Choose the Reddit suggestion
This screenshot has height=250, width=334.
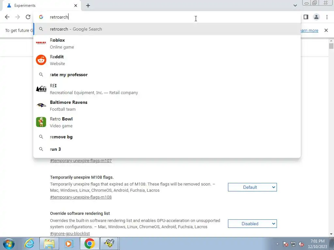[167, 60]
